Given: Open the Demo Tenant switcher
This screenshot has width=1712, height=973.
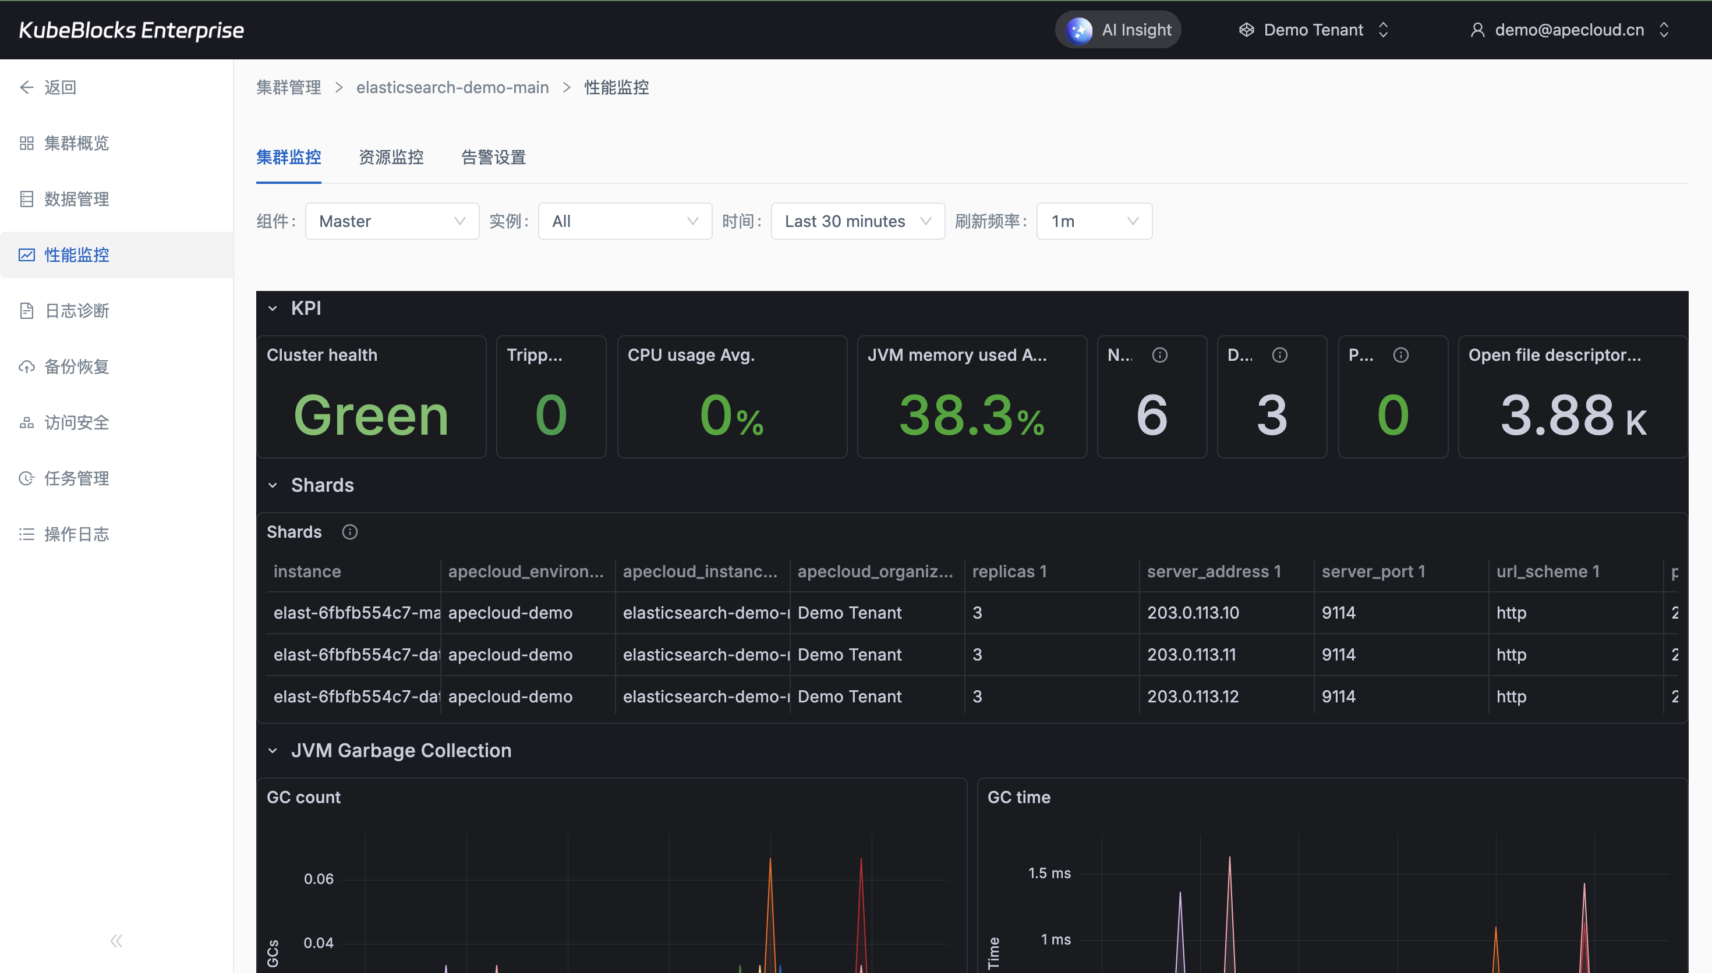Looking at the screenshot, I should coord(1313,30).
